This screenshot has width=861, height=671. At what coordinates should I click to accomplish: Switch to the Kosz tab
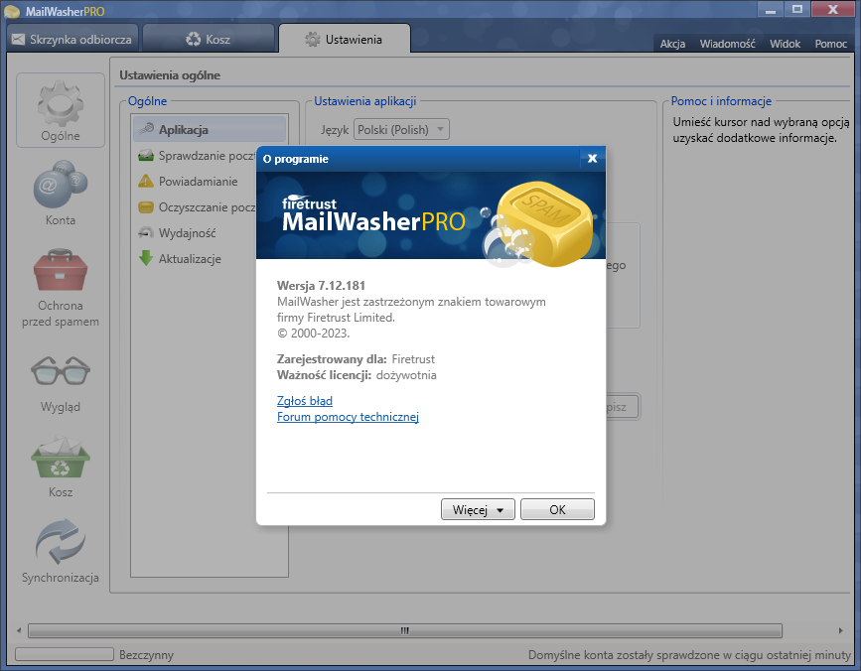point(209,39)
